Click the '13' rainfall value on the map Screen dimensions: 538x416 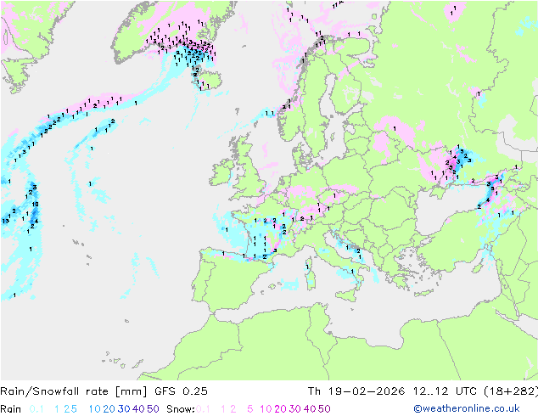coord(5,221)
